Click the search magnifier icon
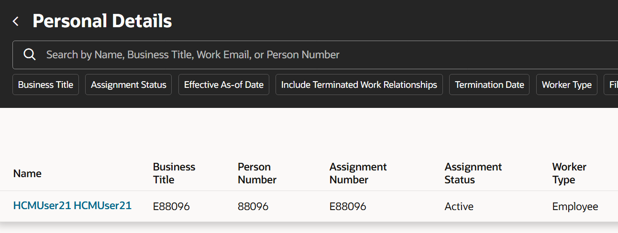The height and width of the screenshot is (233, 618). point(30,54)
